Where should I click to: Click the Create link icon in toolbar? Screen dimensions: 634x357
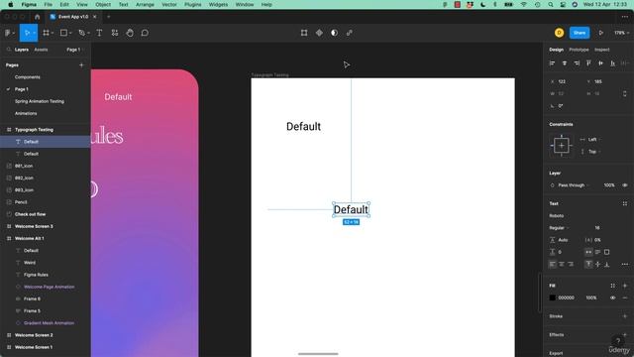pyautogui.click(x=350, y=33)
